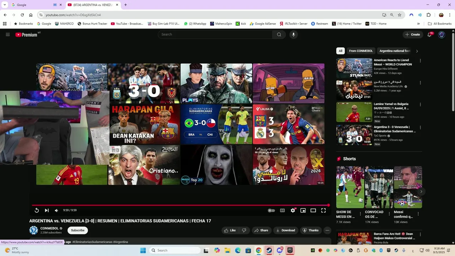Send Thanks to the creator
This screenshot has width=455, height=256.
coord(311,230)
